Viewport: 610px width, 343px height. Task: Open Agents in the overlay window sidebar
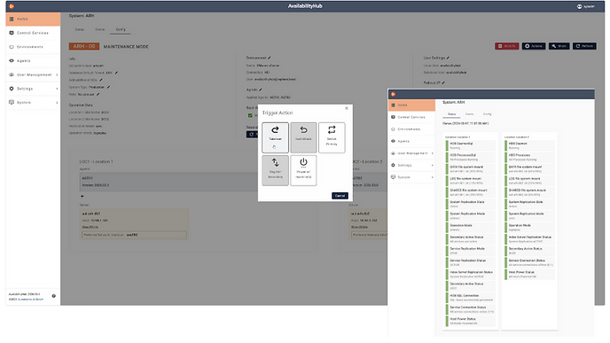pyautogui.click(x=411, y=141)
